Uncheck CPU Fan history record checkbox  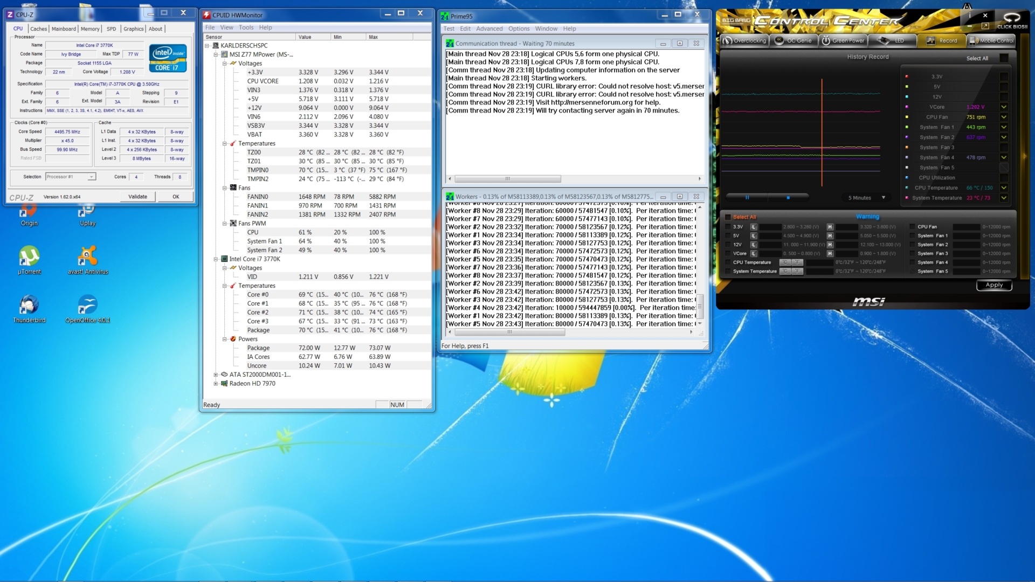point(1004,117)
